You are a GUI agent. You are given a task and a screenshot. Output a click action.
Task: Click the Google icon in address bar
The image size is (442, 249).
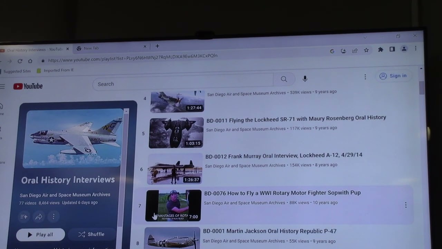click(332, 51)
